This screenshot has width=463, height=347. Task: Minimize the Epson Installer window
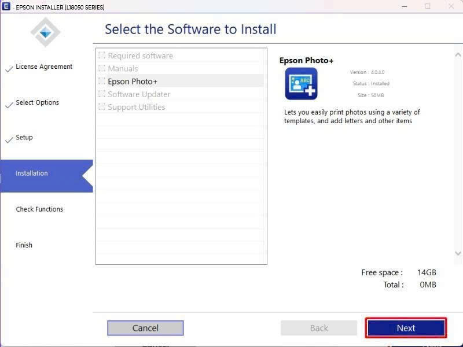coord(405,6)
